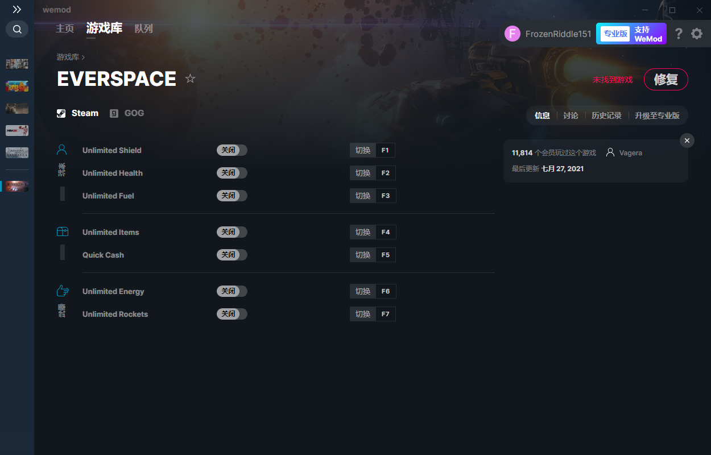Enable the Unlimited Fuel cheat
The width and height of the screenshot is (711, 455).
tap(232, 196)
